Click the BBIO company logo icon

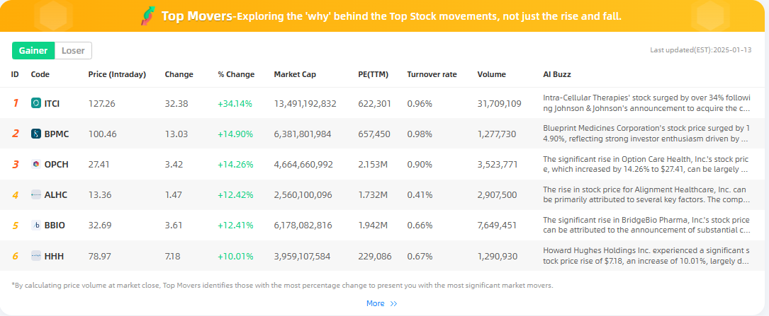point(36,226)
